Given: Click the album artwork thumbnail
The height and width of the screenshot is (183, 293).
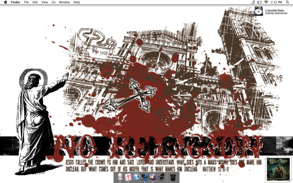Looking at the screenshot, I should 278,170.
